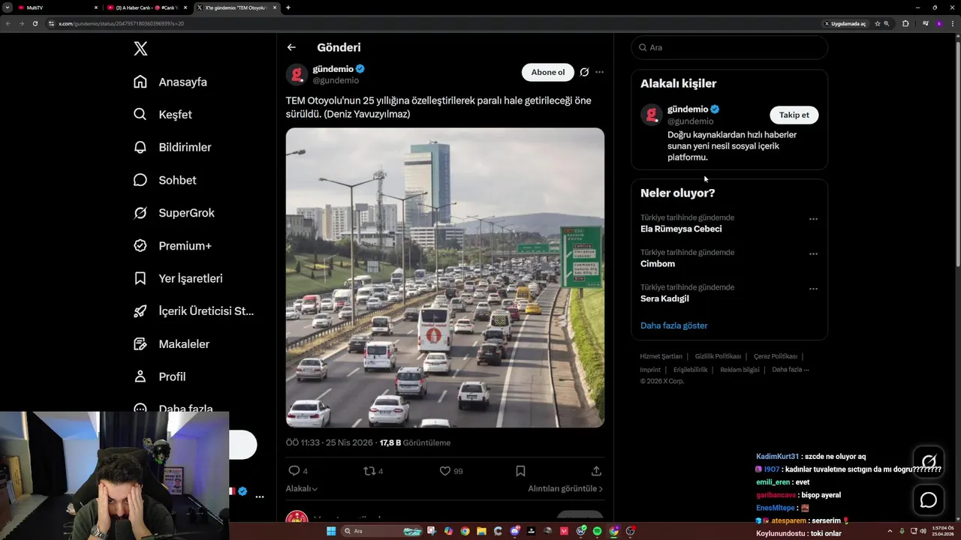The width and height of the screenshot is (961, 540).
Task: Open Spotify from the taskbar
Action: tap(598, 531)
